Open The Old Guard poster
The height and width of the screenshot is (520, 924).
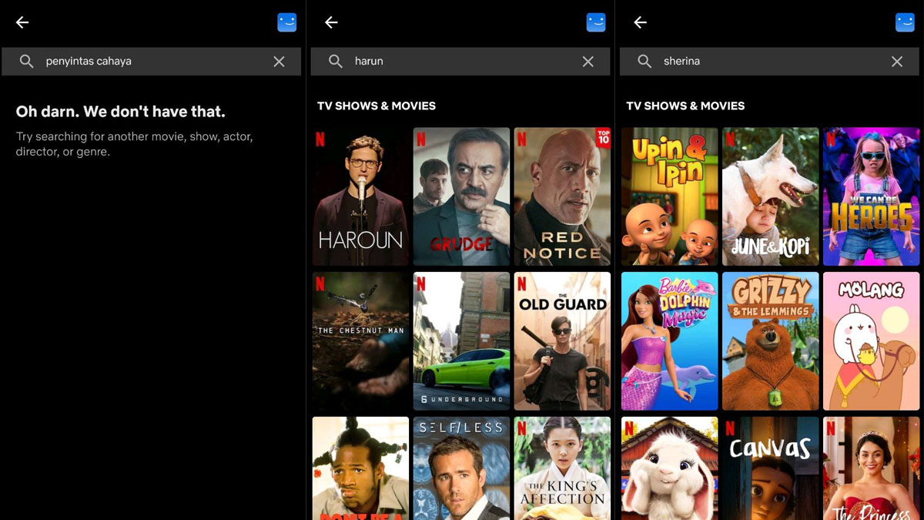pos(562,341)
